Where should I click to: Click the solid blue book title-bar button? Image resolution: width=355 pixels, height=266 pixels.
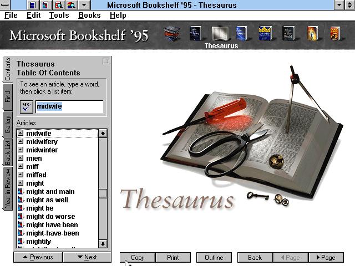click(x=33, y=5)
